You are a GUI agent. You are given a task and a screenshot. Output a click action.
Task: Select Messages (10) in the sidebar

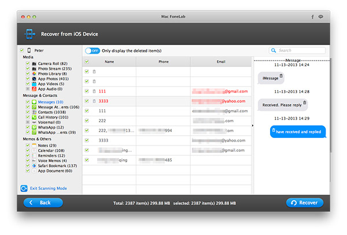pyautogui.click(x=50, y=101)
